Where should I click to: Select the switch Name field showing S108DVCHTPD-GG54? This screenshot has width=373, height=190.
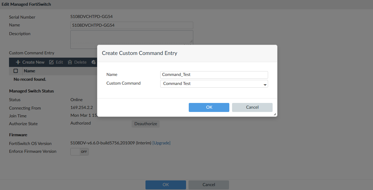[x=131, y=25]
